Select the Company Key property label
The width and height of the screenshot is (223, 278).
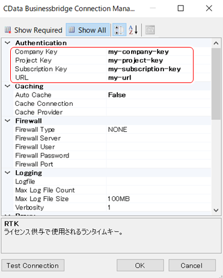point(36,52)
